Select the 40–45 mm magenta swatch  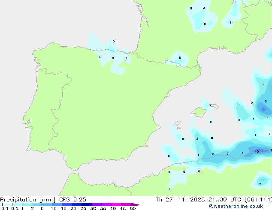[116, 204]
